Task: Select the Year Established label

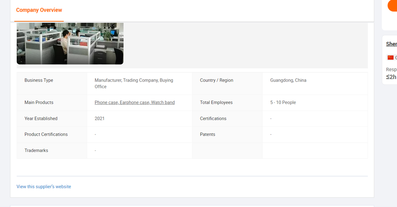Action: point(41,119)
